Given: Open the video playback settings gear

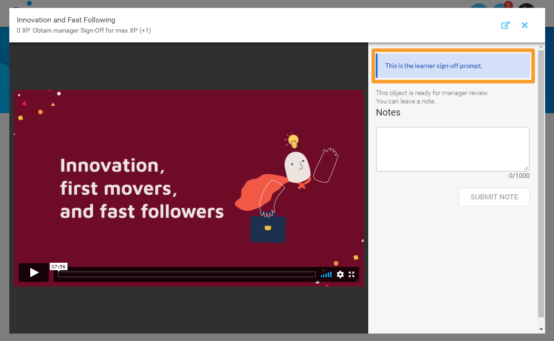Looking at the screenshot, I should pos(340,274).
